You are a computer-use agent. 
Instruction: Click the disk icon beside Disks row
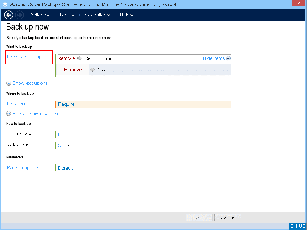click(92, 69)
